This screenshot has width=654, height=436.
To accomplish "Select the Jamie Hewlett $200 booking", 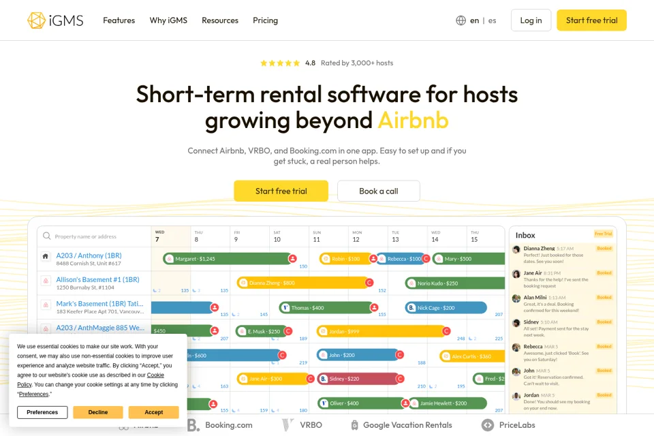I will (448, 403).
